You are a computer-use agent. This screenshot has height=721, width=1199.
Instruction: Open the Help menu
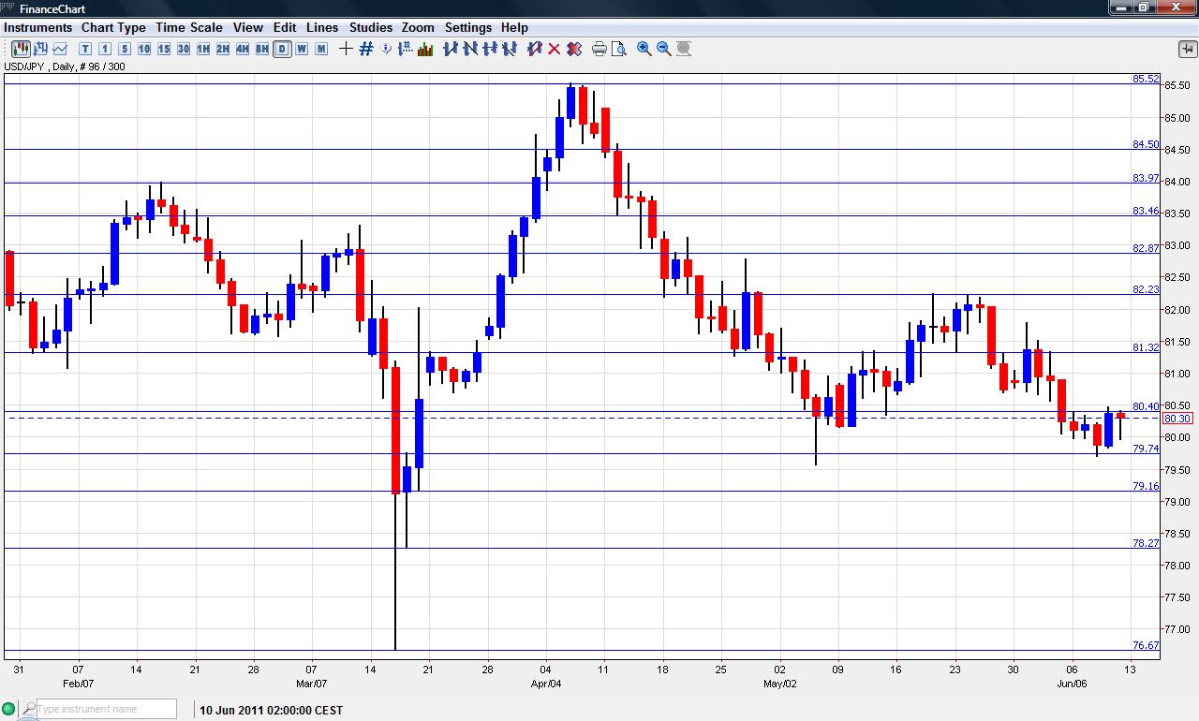pyautogui.click(x=514, y=27)
